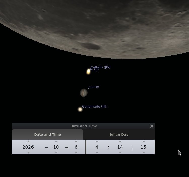Increase the month with up arrow
The width and height of the screenshot is (189, 177).
[56, 141]
